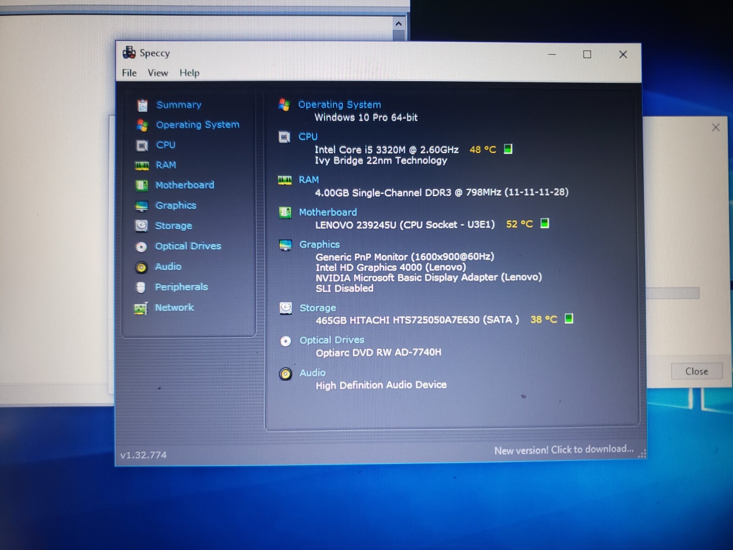
Task: Select Operating System in the sidebar
Action: 197,125
